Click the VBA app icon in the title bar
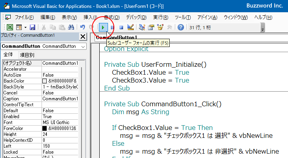The width and height of the screenshot is (288, 158). point(7,6)
